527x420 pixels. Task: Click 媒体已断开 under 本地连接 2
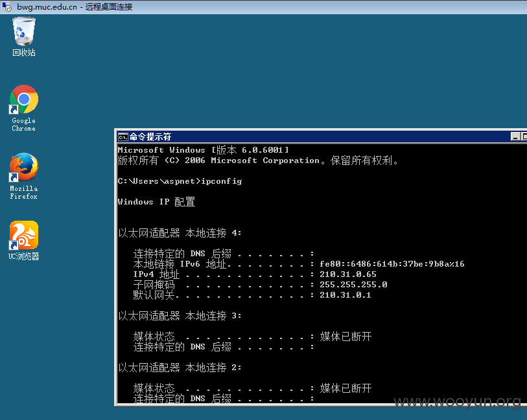click(345, 388)
